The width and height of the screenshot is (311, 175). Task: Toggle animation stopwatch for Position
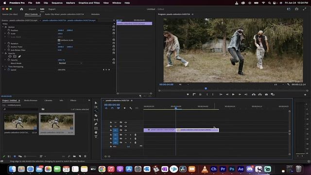[x=9, y=30]
